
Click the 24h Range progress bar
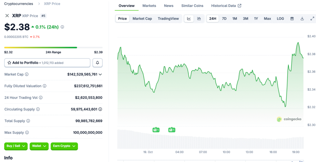click(53, 47)
